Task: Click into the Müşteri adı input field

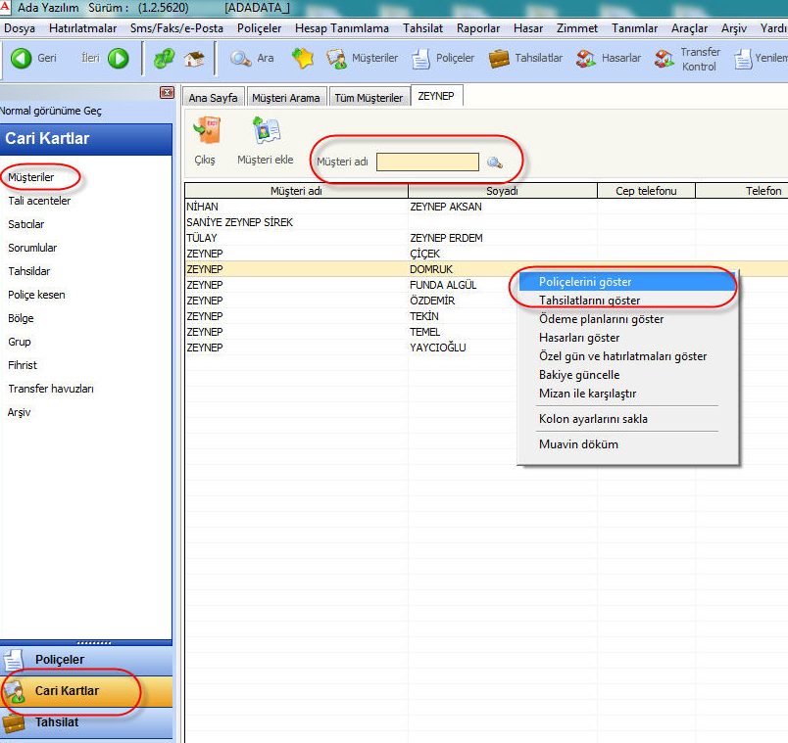Action: click(427, 163)
